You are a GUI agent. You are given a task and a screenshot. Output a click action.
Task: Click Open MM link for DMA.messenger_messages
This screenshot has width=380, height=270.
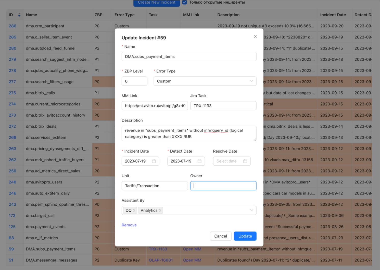(192, 260)
